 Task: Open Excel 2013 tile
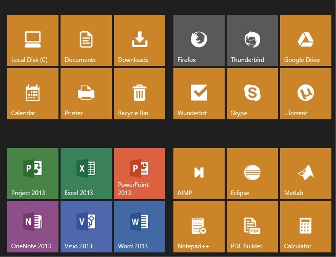point(86,174)
